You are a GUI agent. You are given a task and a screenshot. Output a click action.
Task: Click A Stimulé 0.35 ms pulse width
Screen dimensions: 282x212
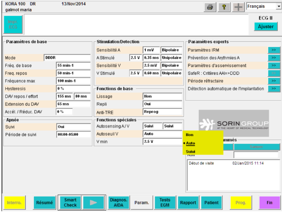tap(151, 58)
